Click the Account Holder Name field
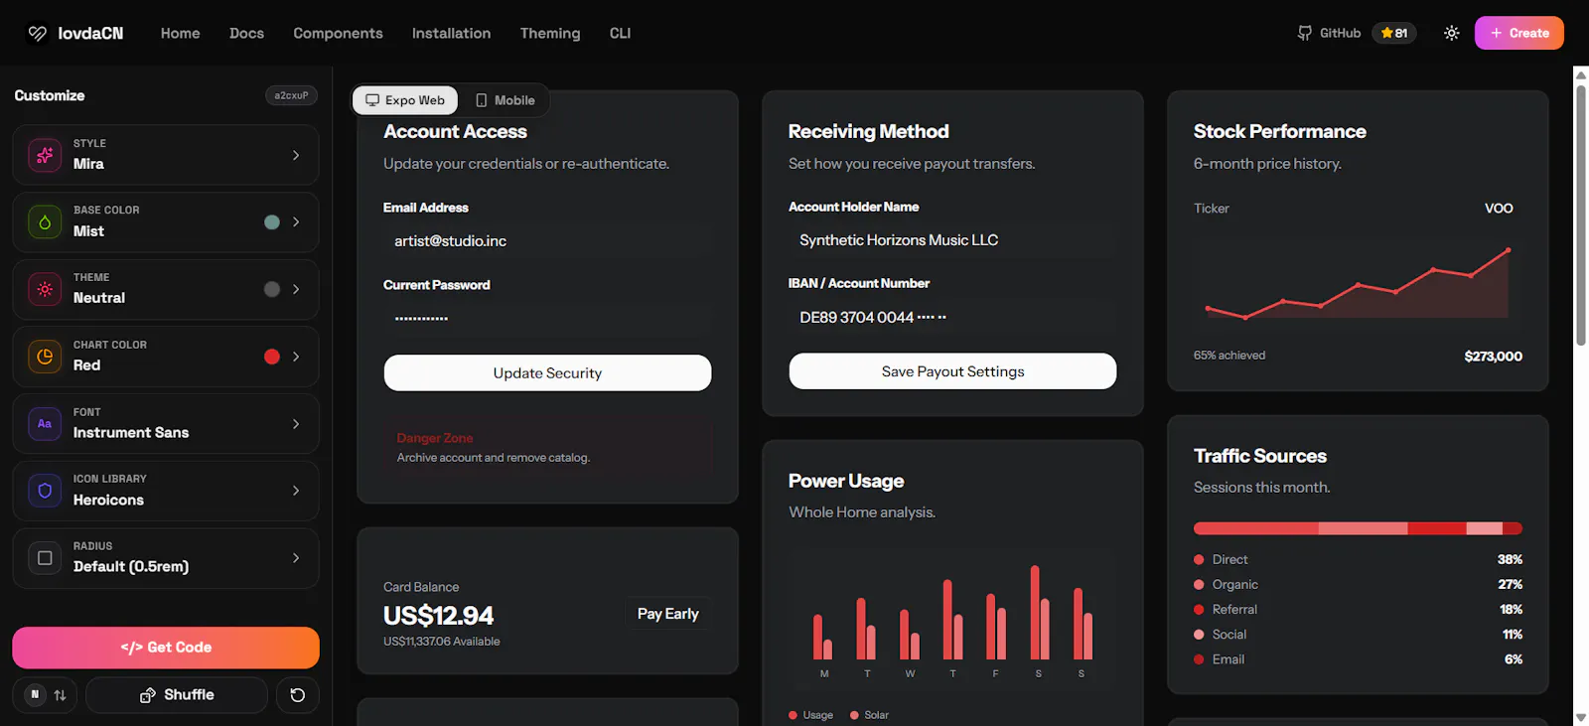Screen dimensions: 1589x726 [952, 240]
